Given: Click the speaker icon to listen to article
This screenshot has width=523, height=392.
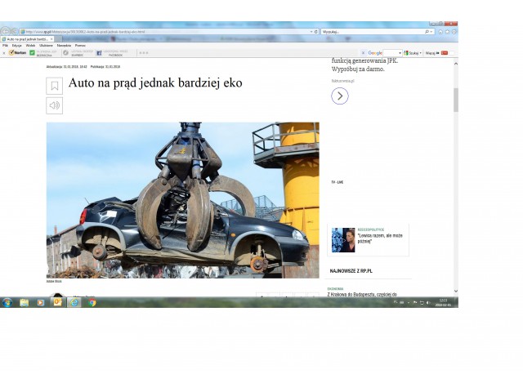Looking at the screenshot, I should [55, 105].
